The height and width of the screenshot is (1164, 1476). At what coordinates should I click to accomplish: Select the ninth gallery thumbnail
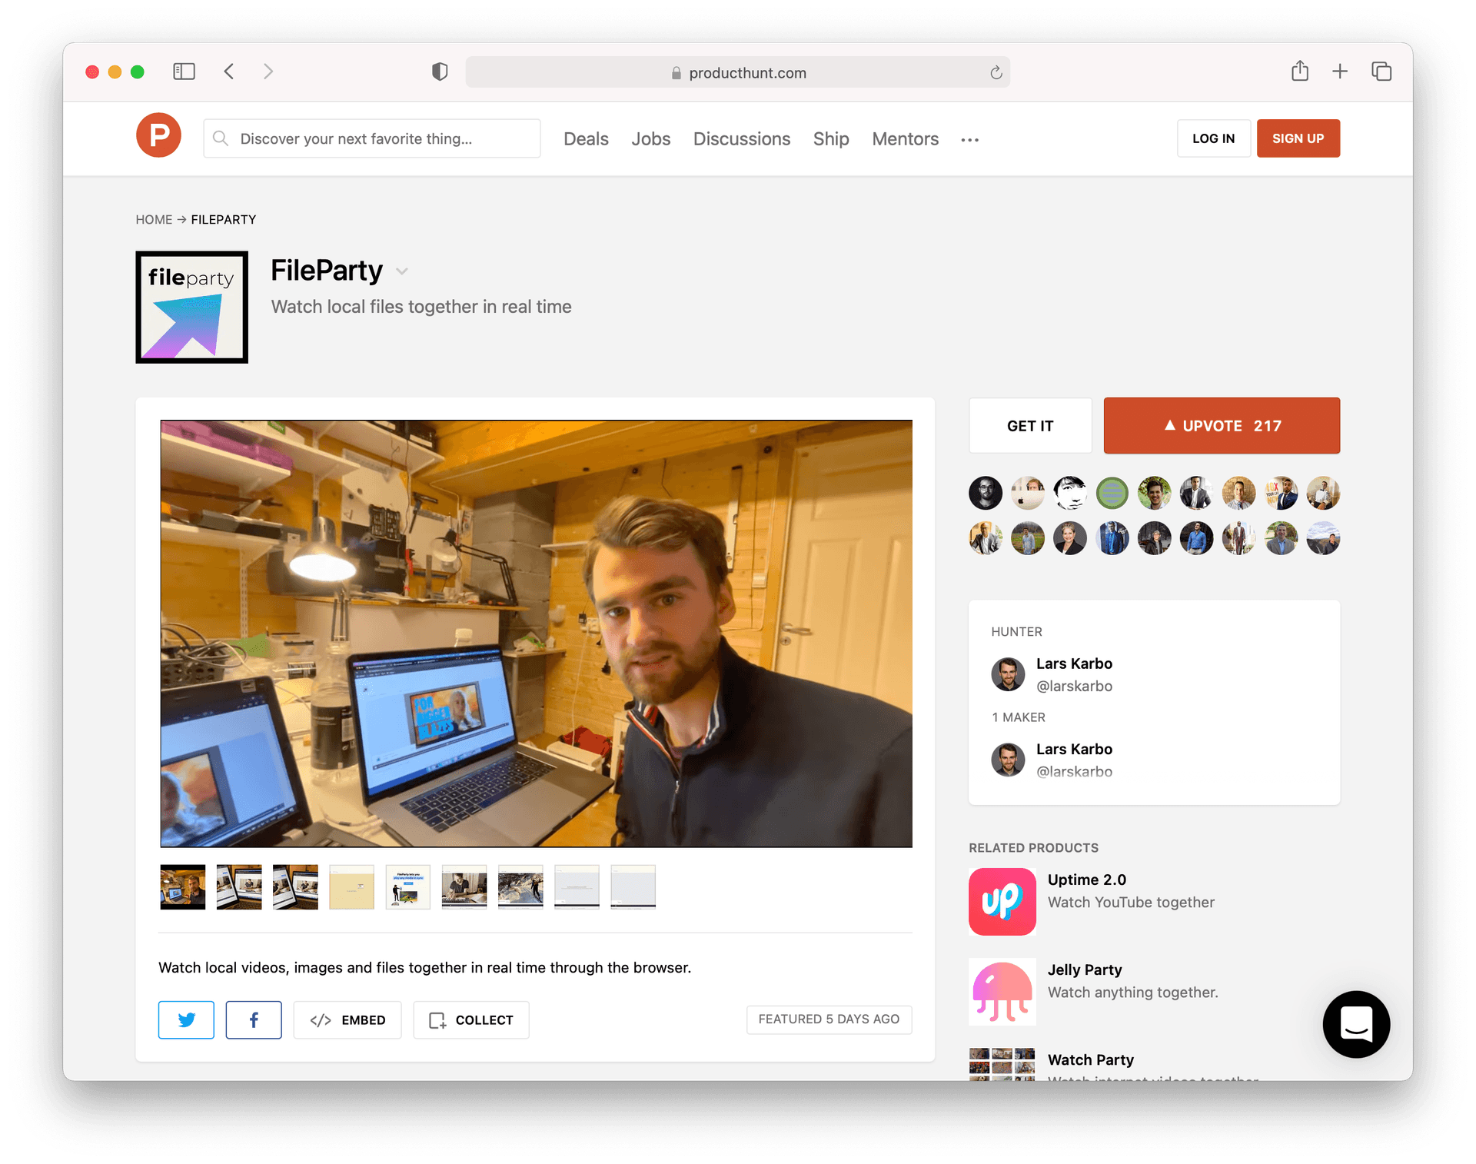tap(633, 887)
